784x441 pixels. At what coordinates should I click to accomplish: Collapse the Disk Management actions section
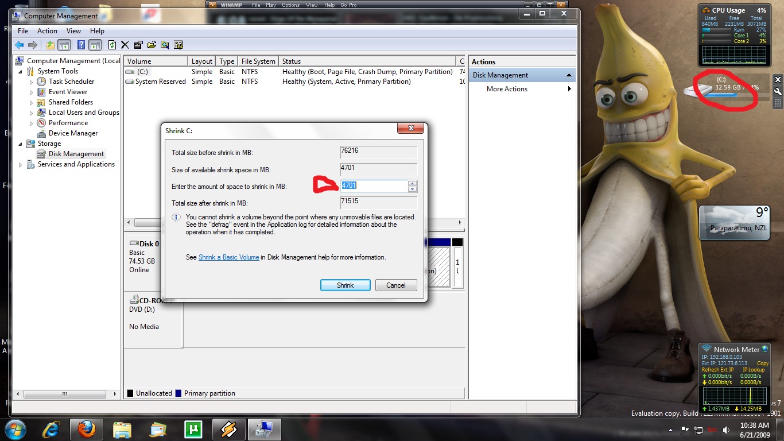click(x=569, y=75)
